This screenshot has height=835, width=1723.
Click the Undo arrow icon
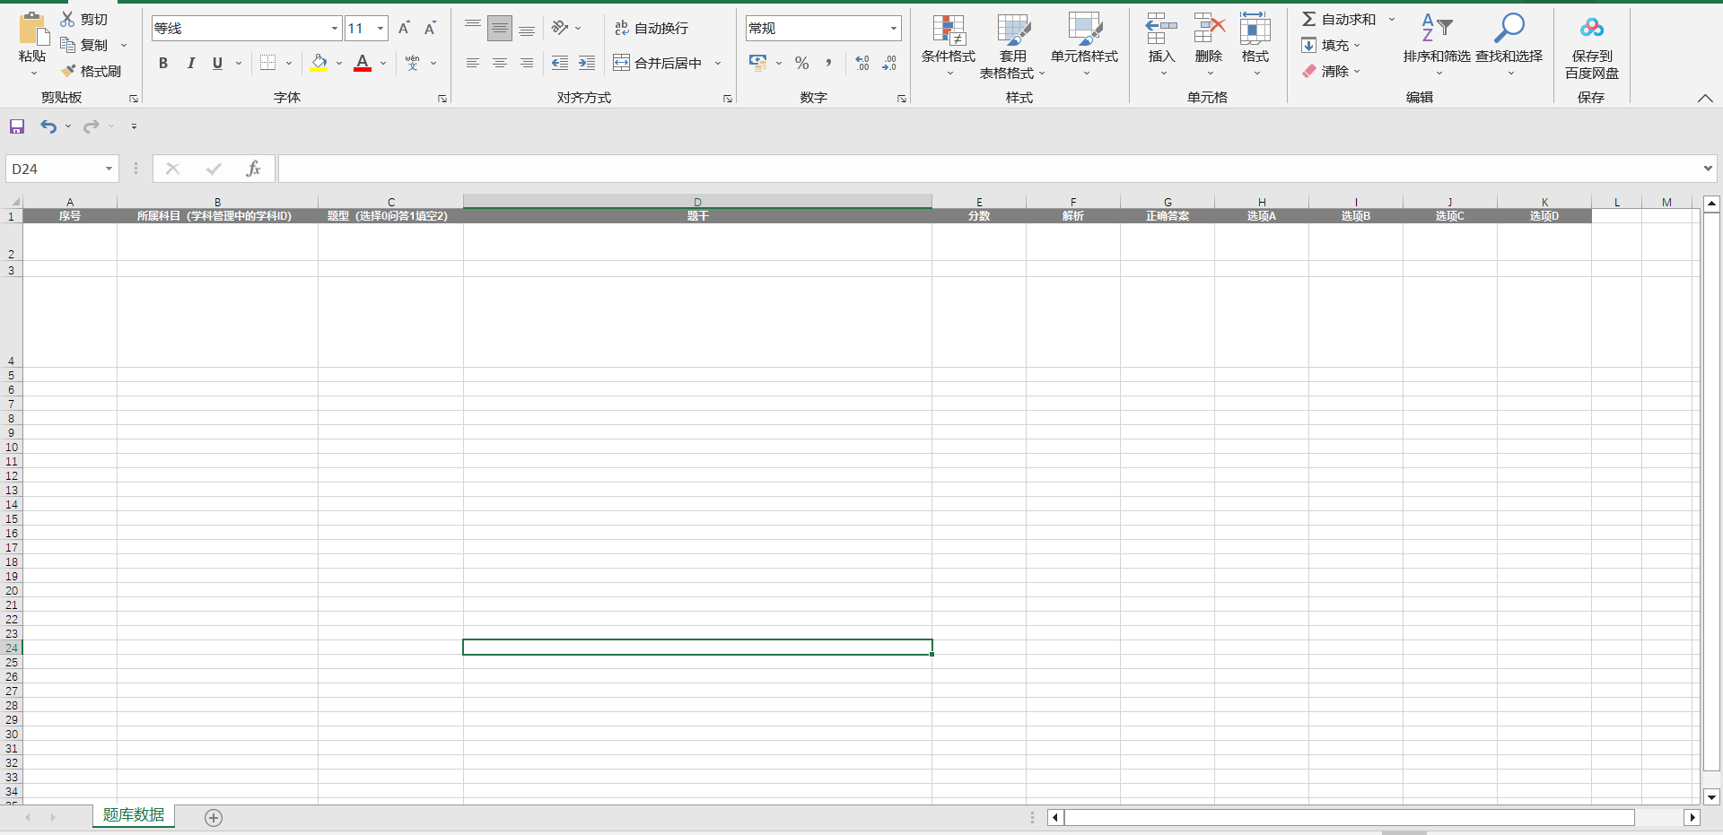coord(48,126)
